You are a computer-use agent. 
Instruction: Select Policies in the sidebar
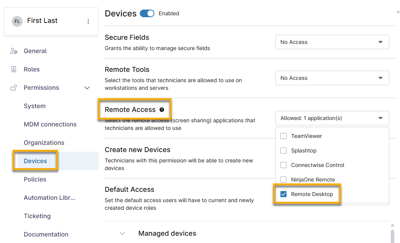pos(35,179)
